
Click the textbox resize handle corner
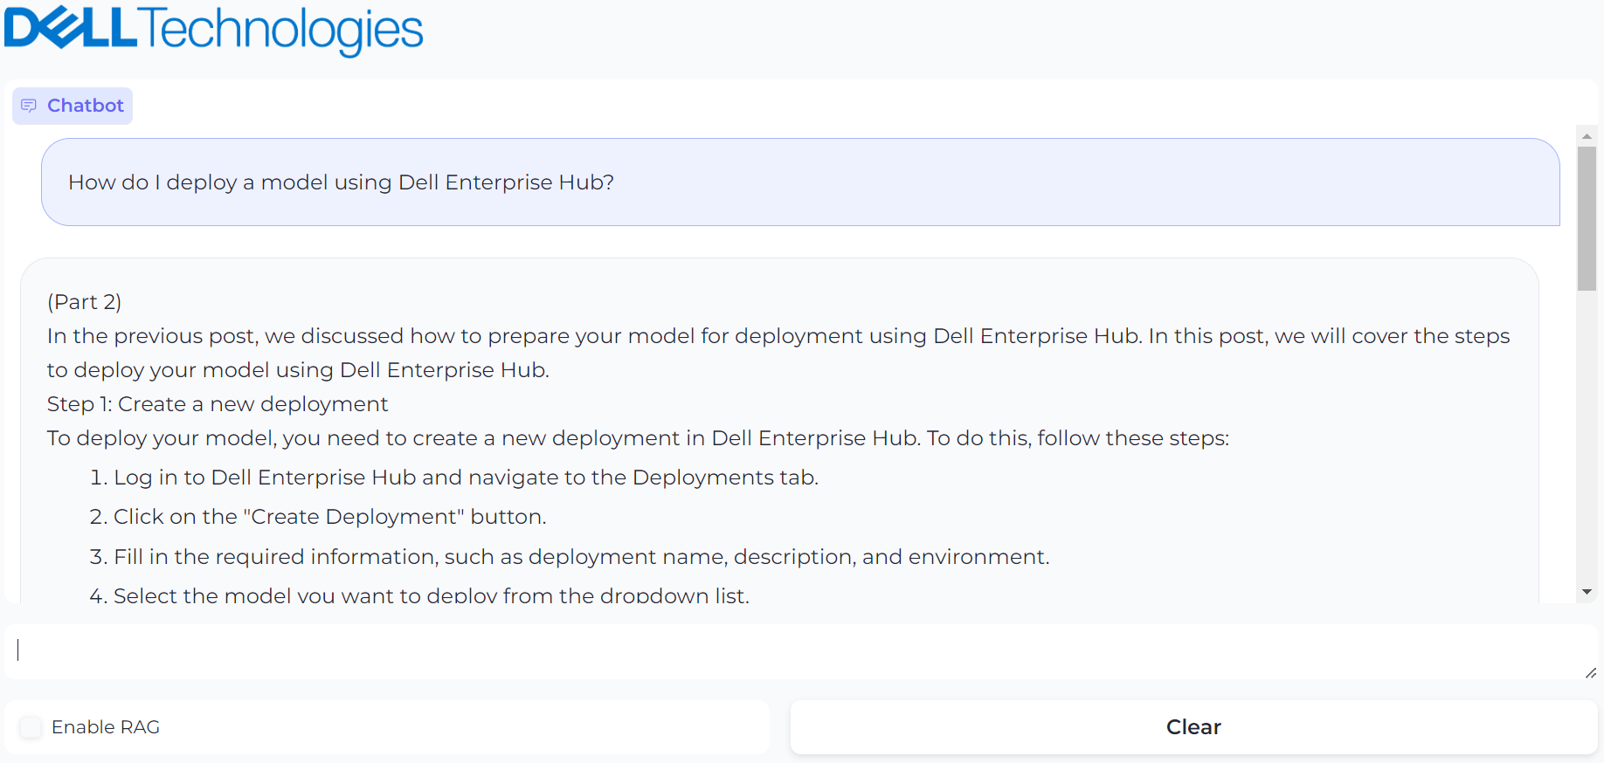coord(1591,673)
